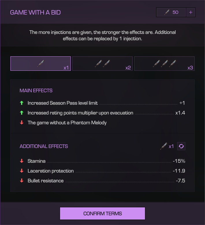
Task: Click the Stamina -15% effect row
Action: 102,161
